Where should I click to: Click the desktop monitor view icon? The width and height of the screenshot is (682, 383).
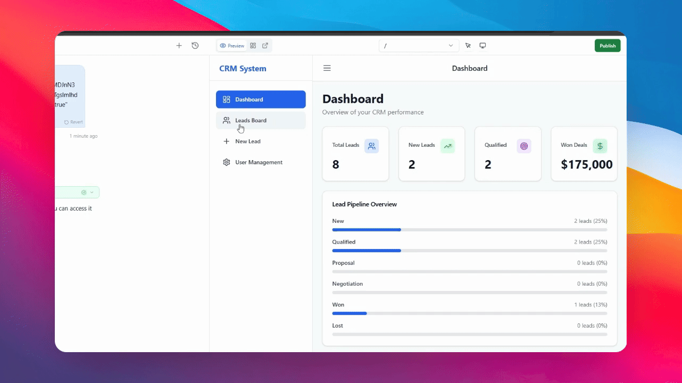pos(483,46)
